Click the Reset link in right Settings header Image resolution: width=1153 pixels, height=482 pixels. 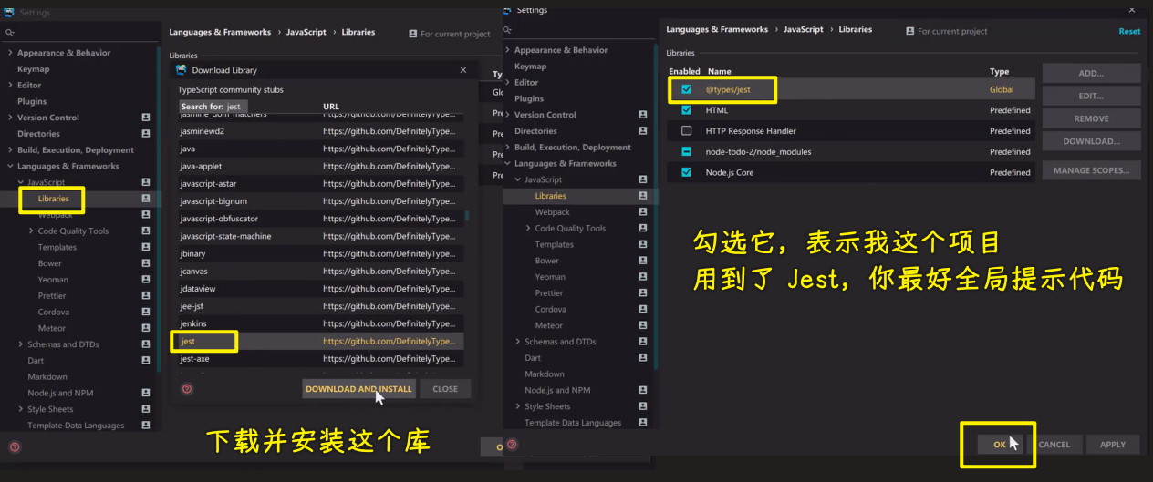pos(1129,31)
